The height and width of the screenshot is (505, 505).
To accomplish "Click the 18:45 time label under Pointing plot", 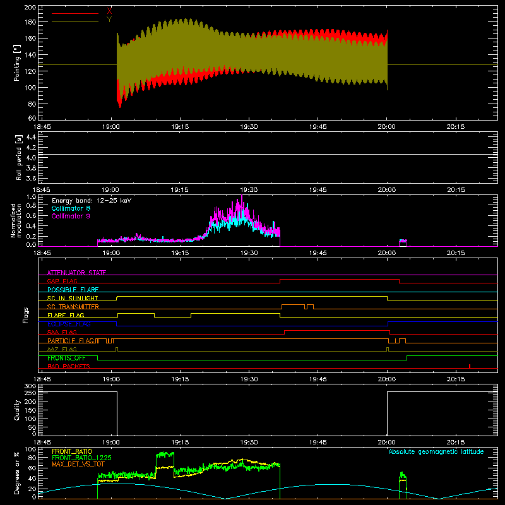I will coord(42,127).
